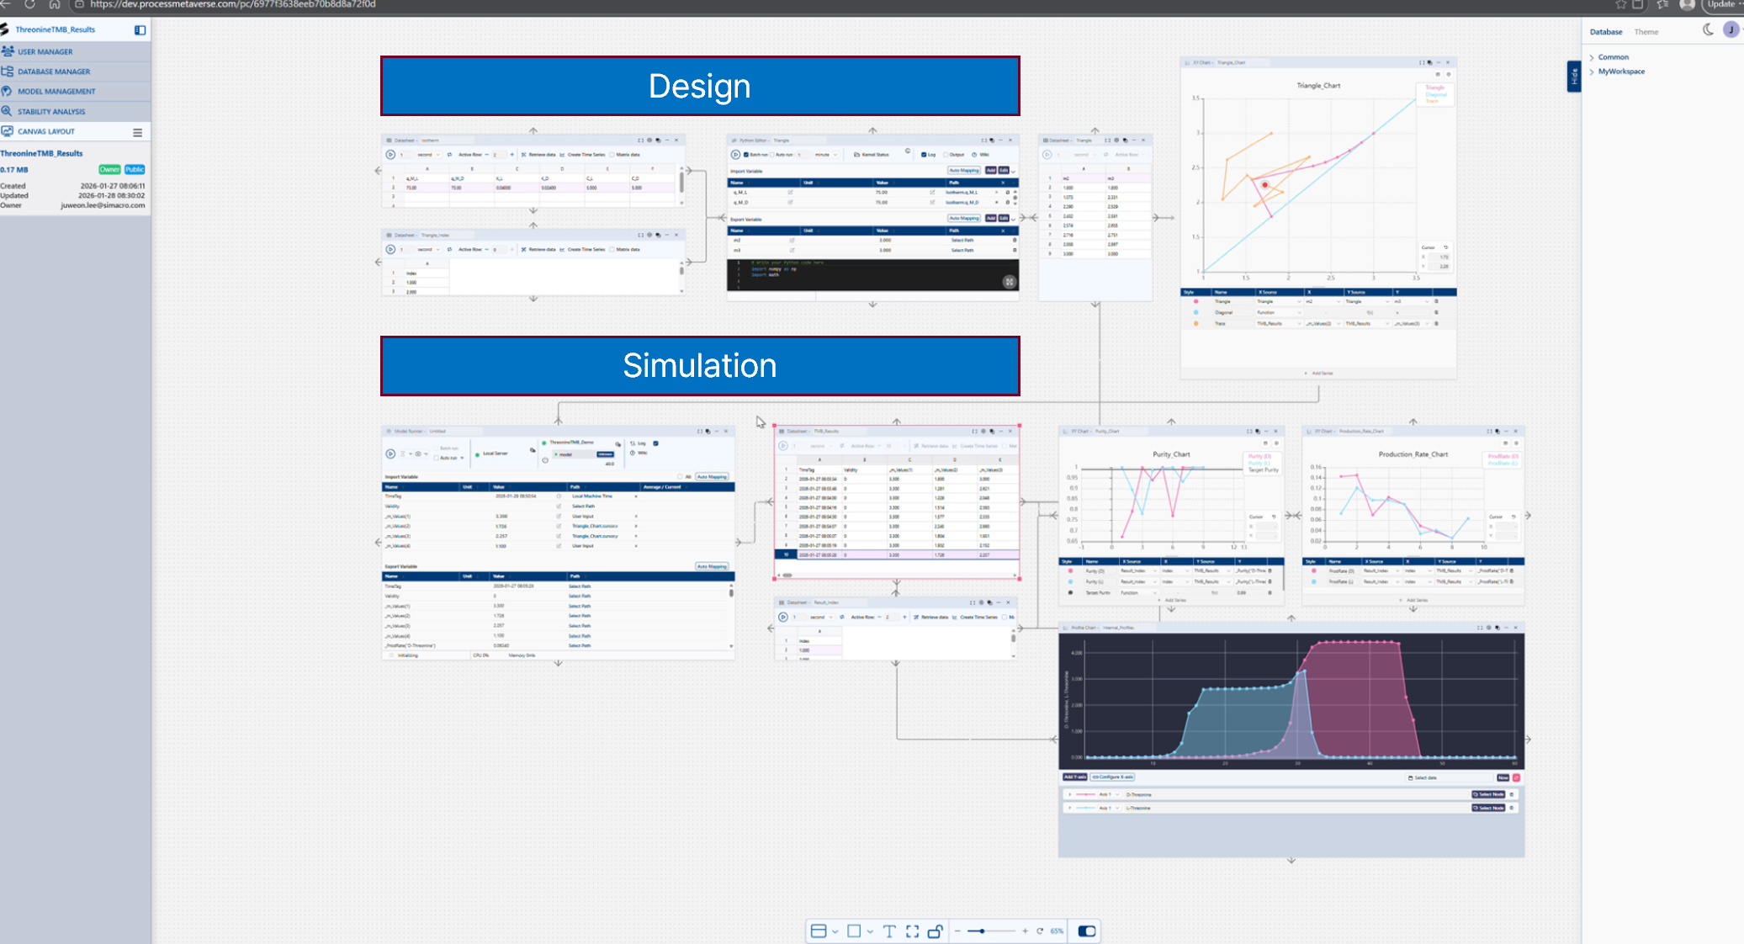The image size is (1744, 944).
Task: Click the Design banner text box
Action: [x=699, y=86]
